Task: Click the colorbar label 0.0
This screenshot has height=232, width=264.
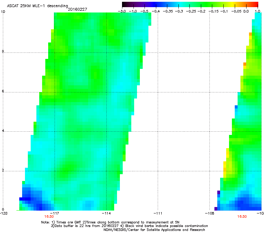Action: click(x=246, y=11)
